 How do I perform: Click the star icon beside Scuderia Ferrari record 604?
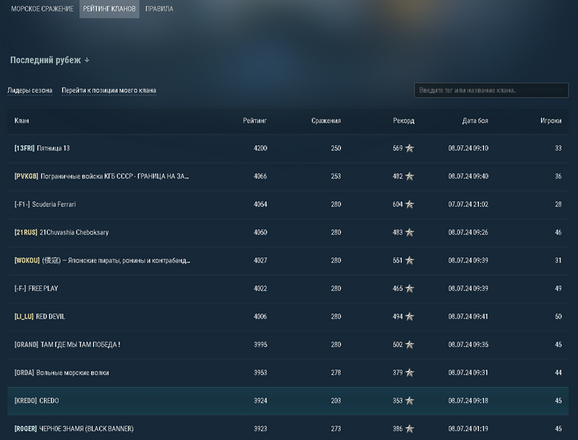(409, 205)
